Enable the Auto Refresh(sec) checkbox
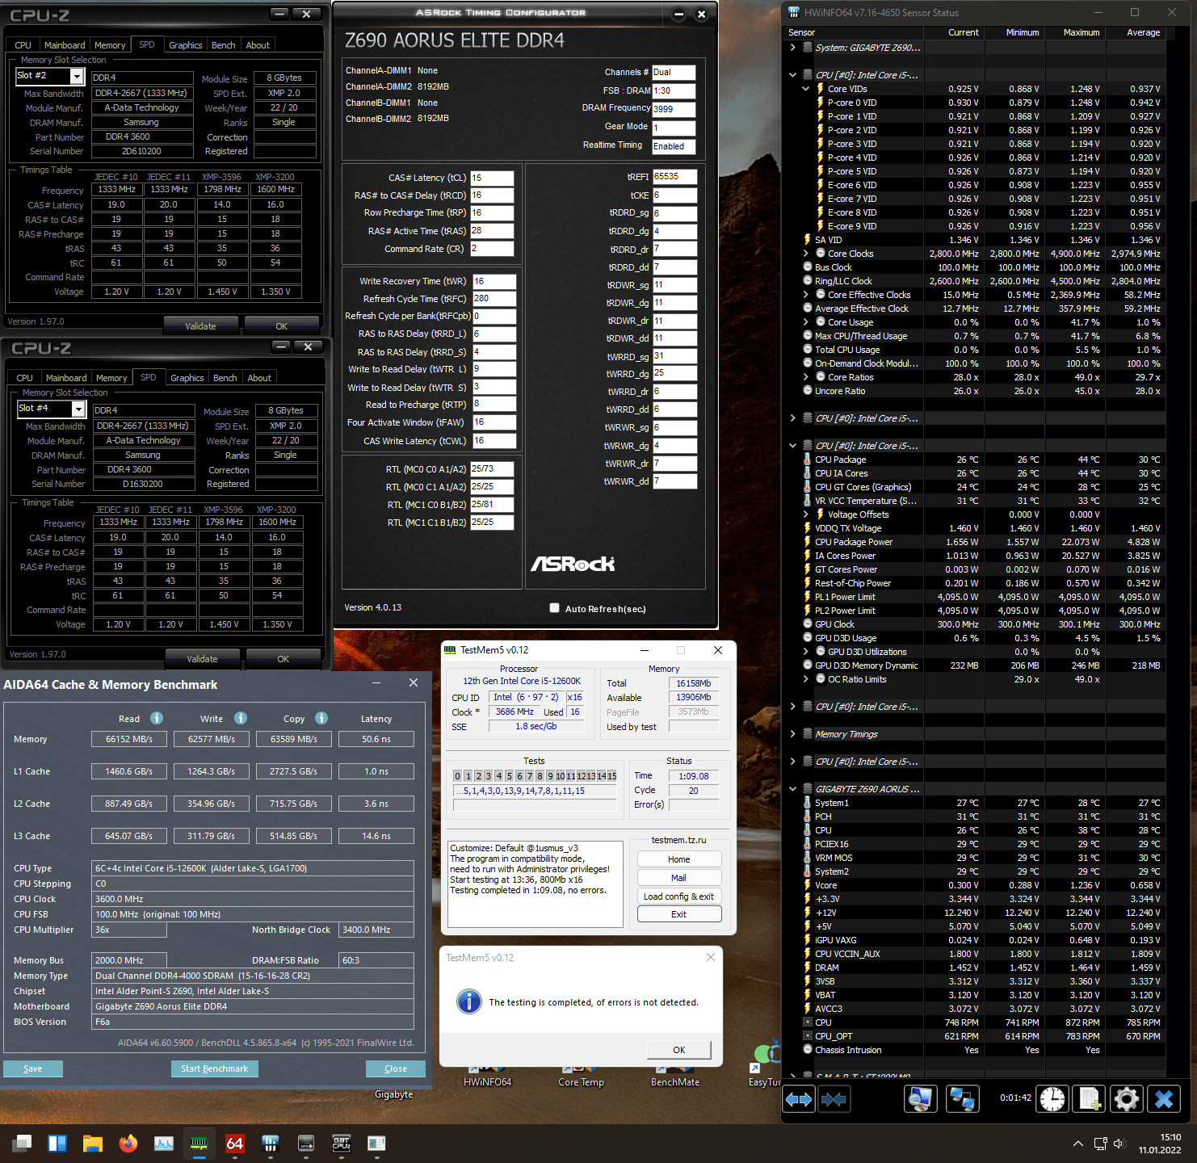The width and height of the screenshot is (1197, 1163). click(x=554, y=608)
